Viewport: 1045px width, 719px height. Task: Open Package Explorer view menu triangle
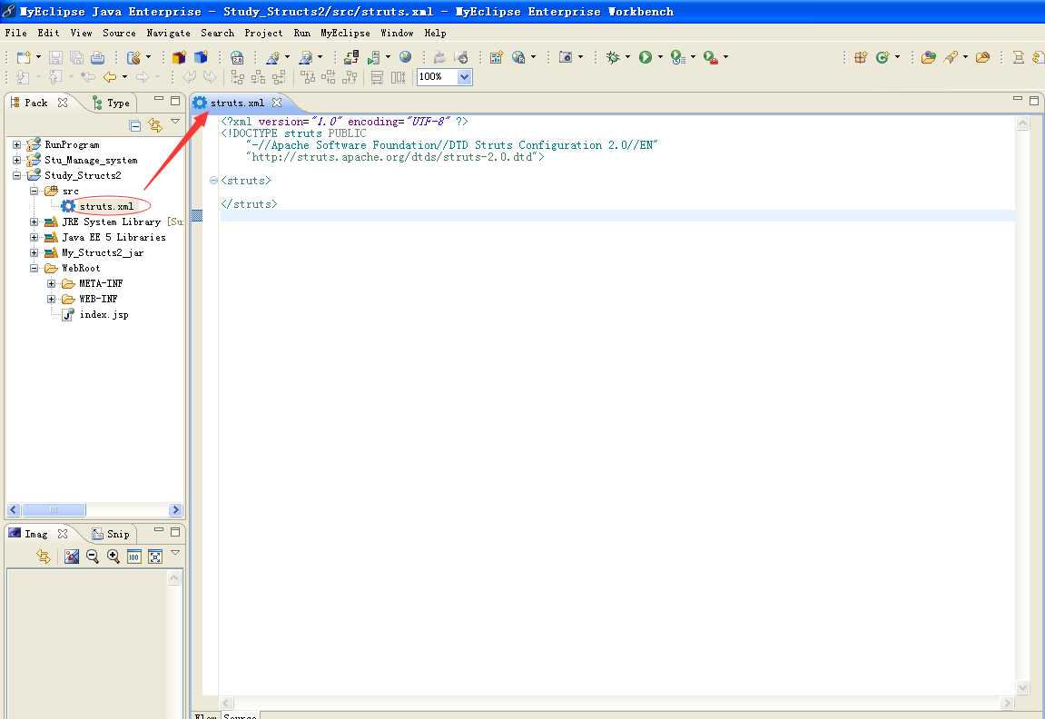coord(175,122)
